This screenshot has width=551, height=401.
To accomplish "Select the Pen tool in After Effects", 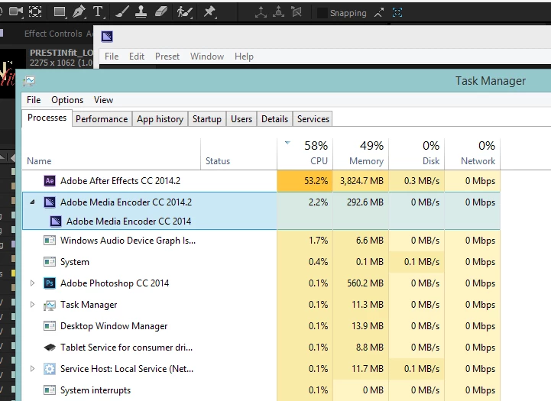I will point(79,12).
